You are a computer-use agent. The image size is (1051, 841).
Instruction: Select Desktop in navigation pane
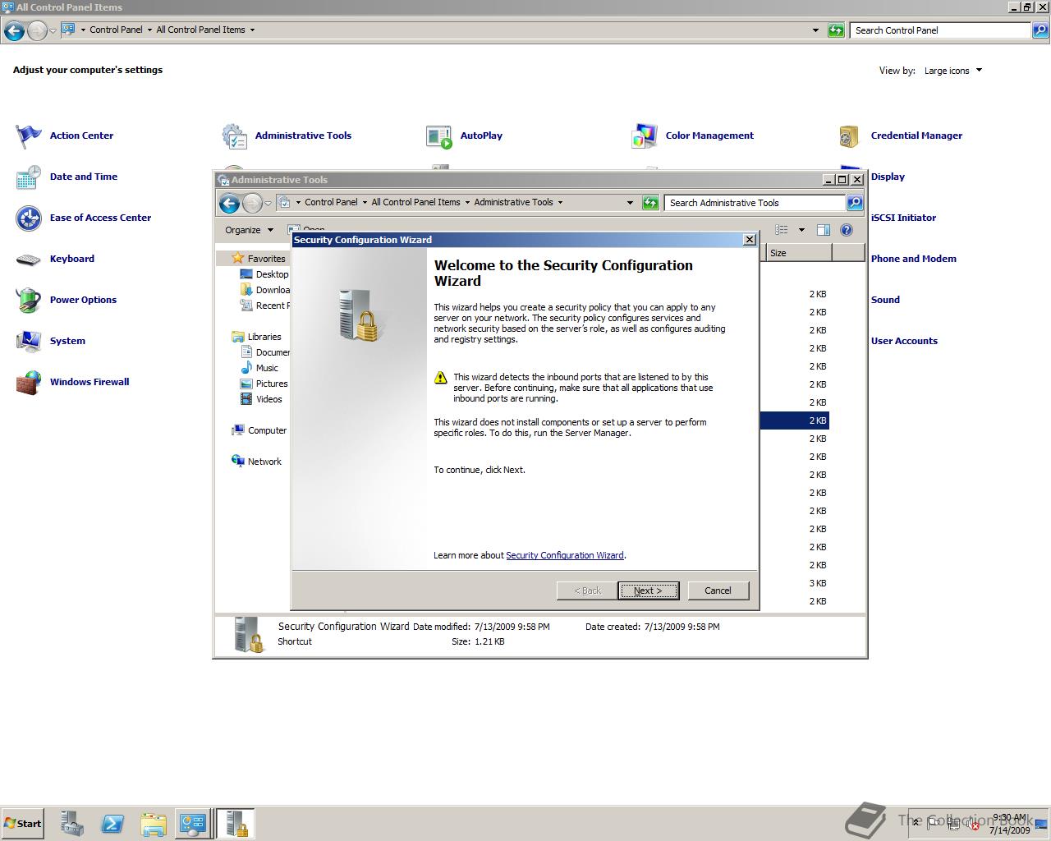(x=272, y=274)
